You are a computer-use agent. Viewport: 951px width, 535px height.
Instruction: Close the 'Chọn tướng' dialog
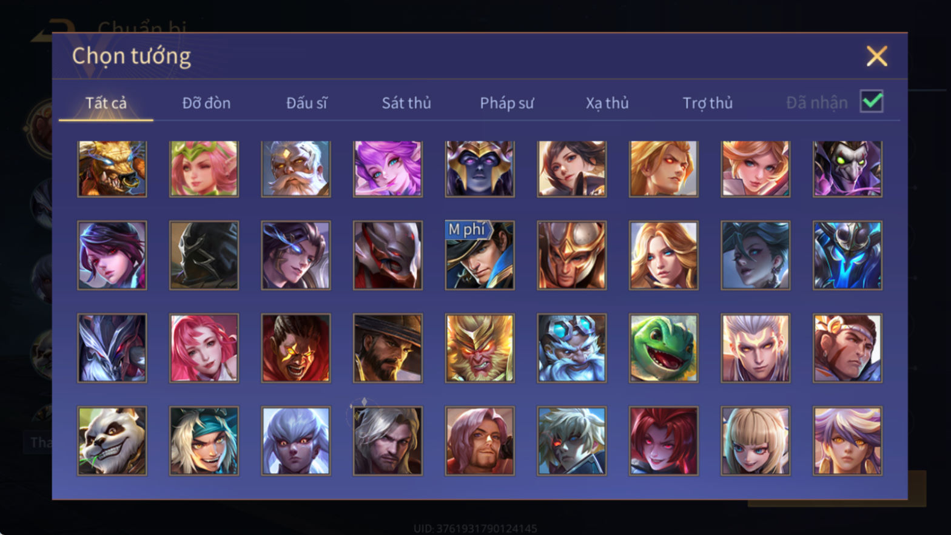(876, 56)
